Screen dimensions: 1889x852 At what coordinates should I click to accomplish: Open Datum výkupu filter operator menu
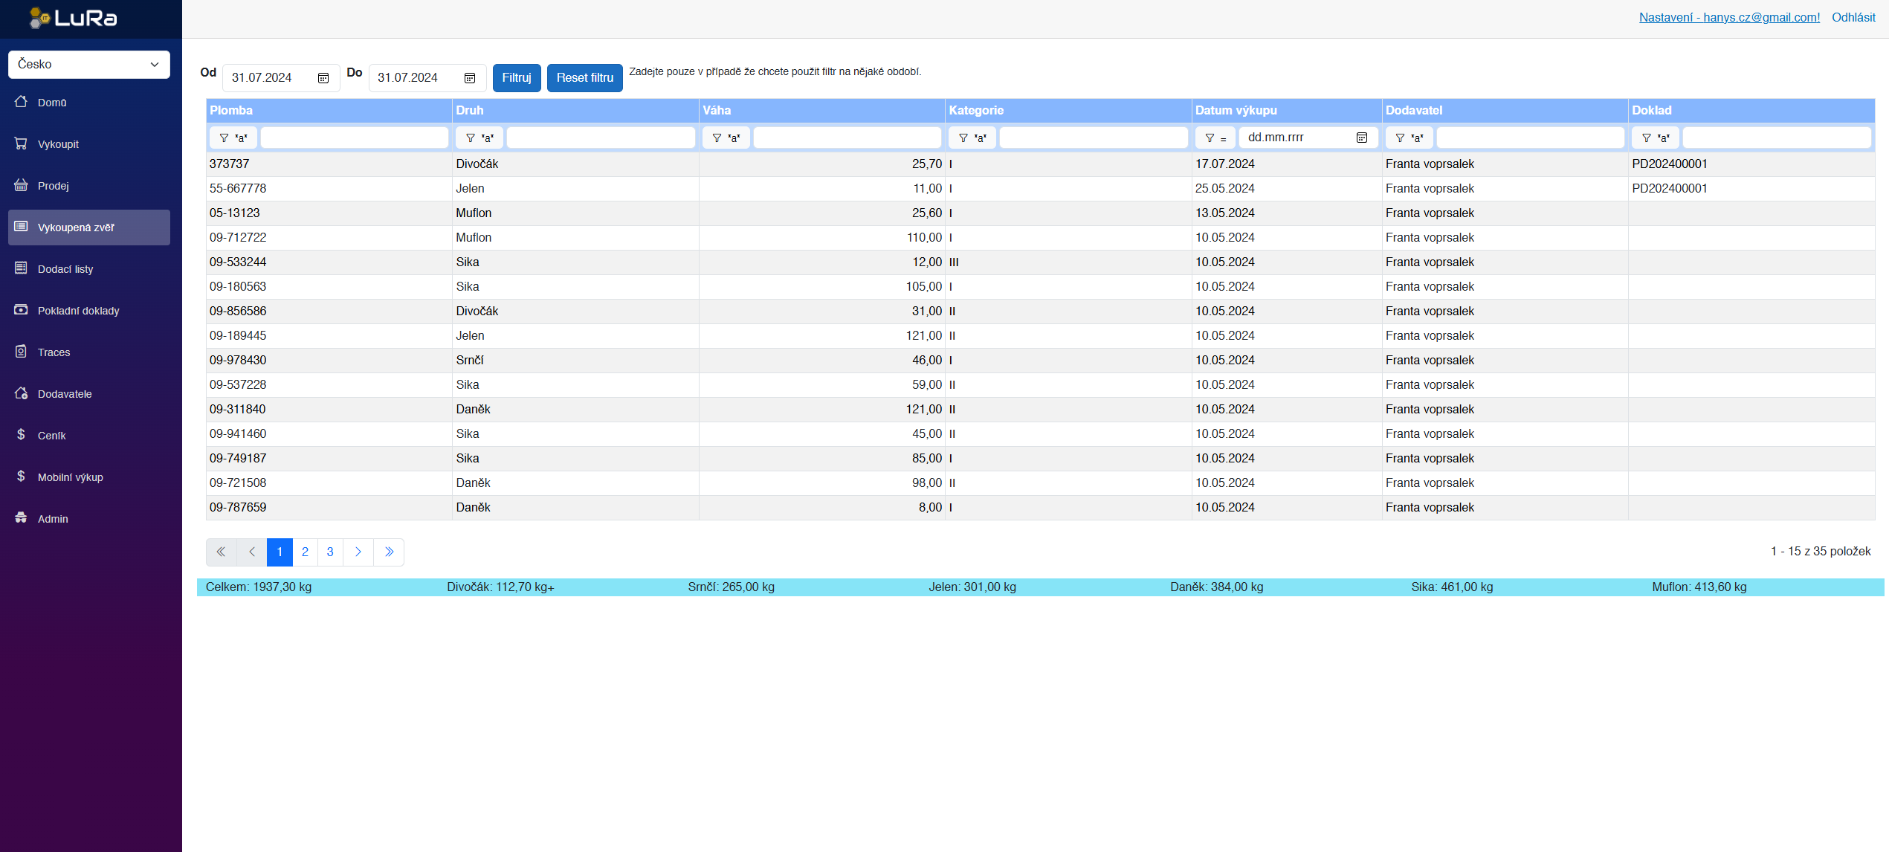point(1215,138)
